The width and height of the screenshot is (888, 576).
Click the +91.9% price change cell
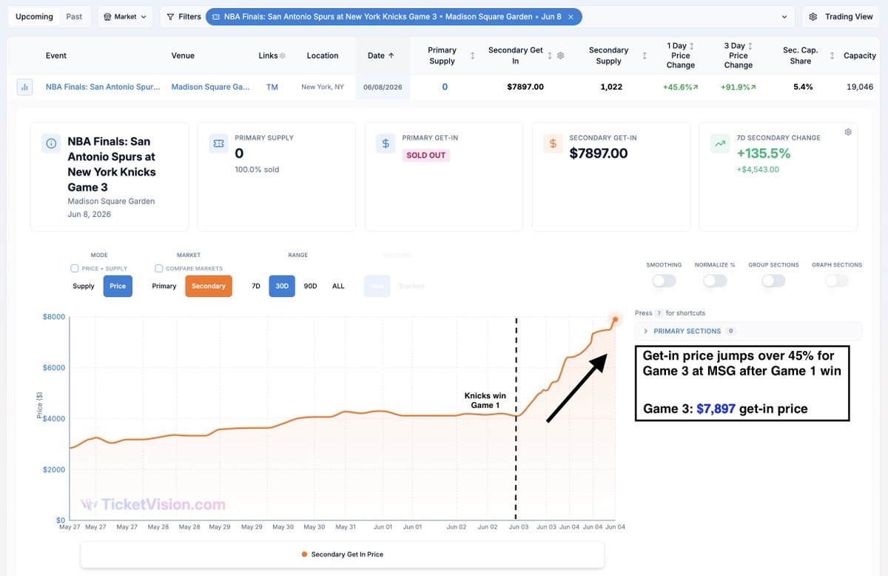point(739,87)
